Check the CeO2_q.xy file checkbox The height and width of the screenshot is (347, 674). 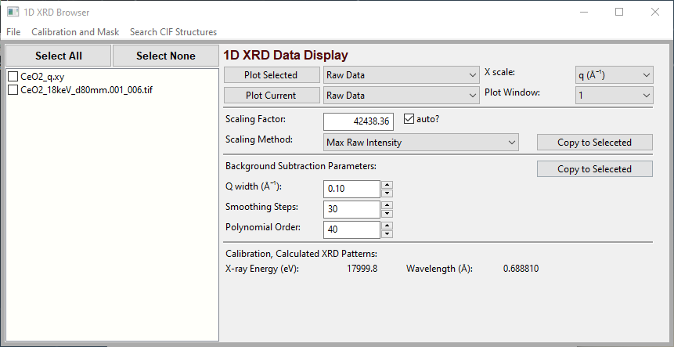(13, 77)
